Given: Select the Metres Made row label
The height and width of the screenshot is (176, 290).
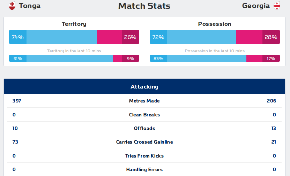Looking at the screenshot, I should click(144, 101).
